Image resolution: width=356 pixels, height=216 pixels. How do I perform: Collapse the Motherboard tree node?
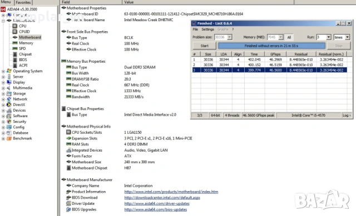click(x=3, y=21)
